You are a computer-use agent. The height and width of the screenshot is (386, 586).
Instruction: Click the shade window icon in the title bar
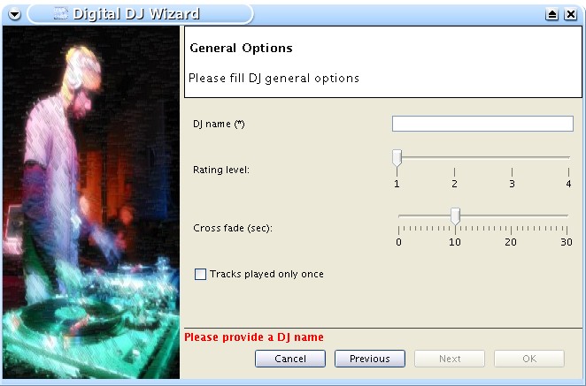coord(551,14)
